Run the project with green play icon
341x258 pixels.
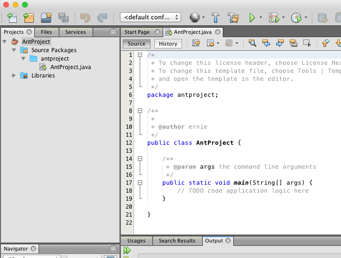[x=252, y=18]
